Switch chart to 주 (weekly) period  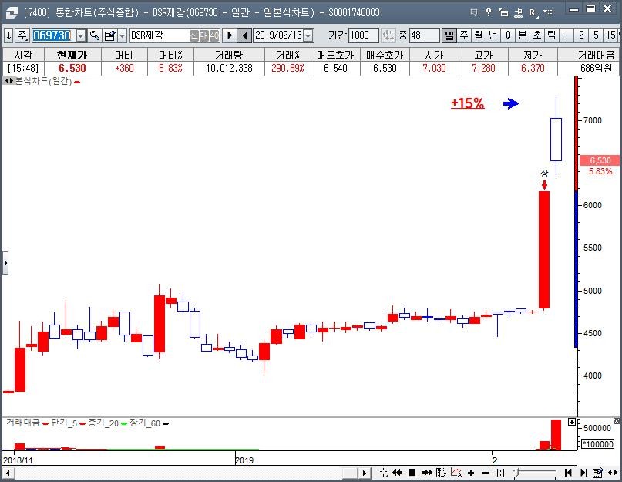(x=464, y=35)
